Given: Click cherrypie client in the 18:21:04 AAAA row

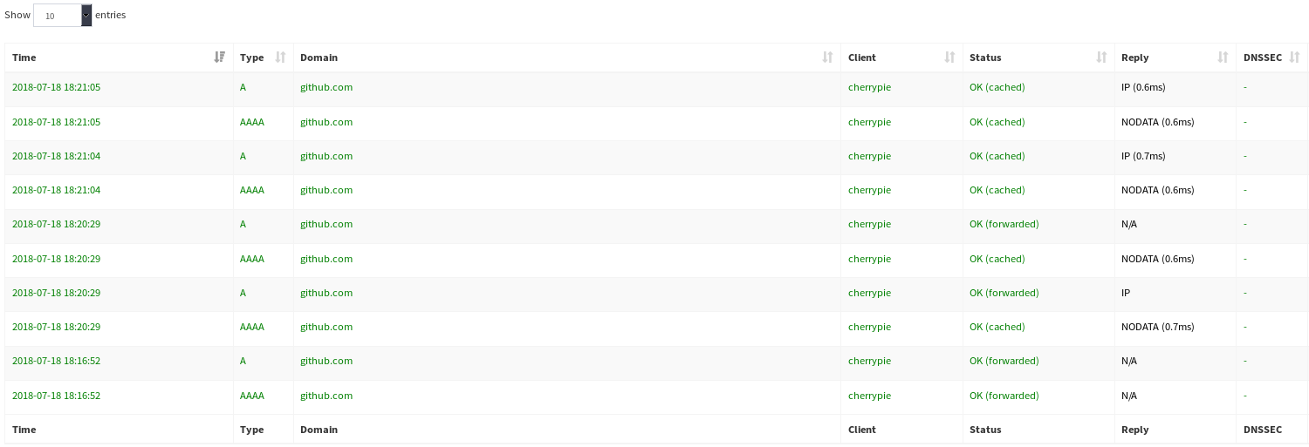Looking at the screenshot, I should [x=869, y=190].
